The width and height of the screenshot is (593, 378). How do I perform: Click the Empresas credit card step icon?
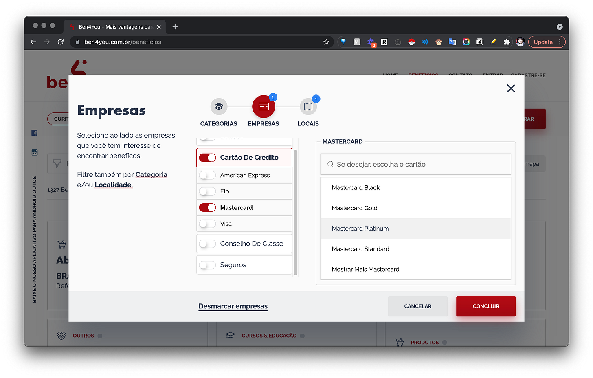[264, 107]
